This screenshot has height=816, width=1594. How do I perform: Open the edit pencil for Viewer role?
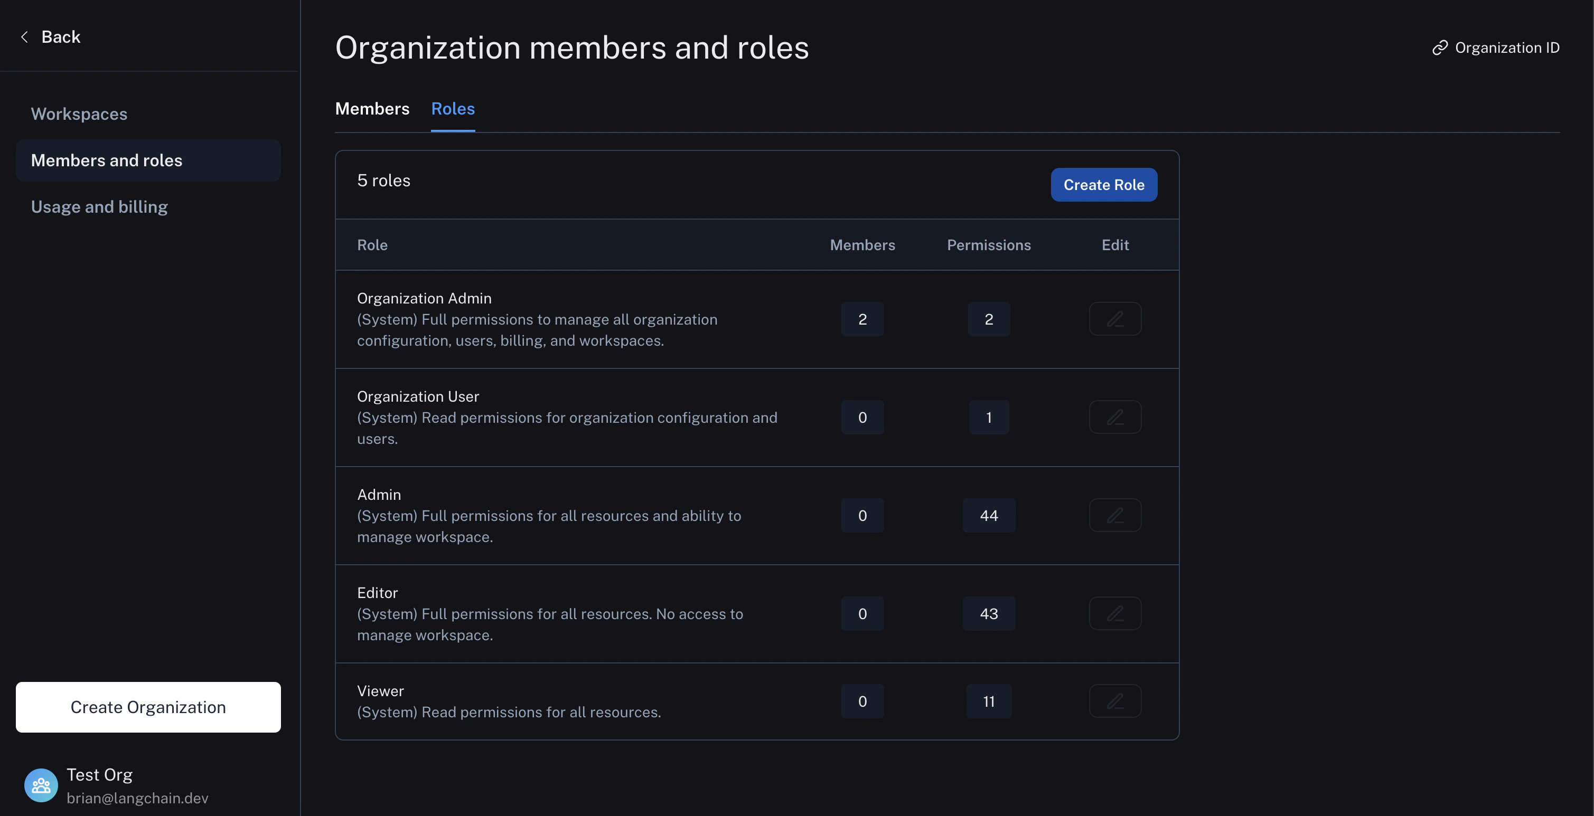pyautogui.click(x=1114, y=701)
